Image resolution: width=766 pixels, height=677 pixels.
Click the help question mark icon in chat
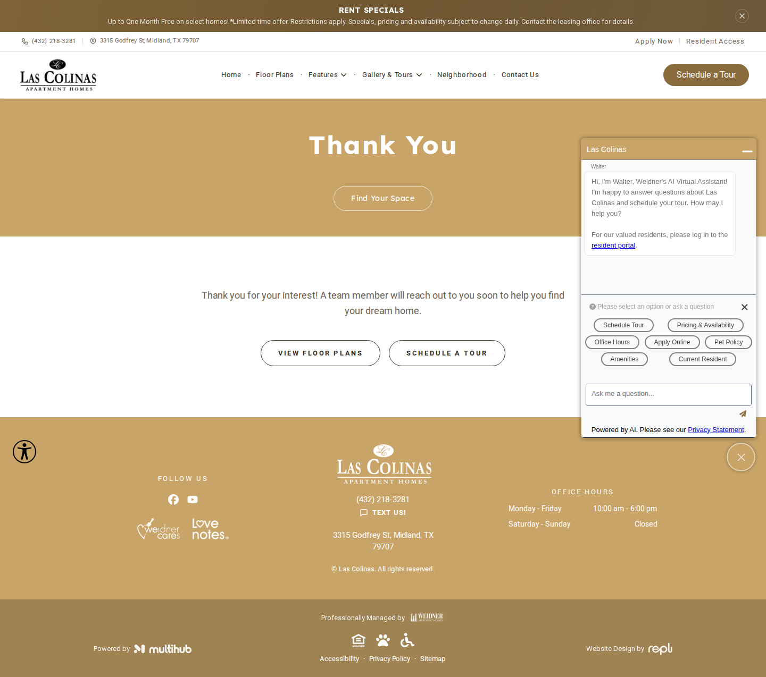click(x=593, y=307)
